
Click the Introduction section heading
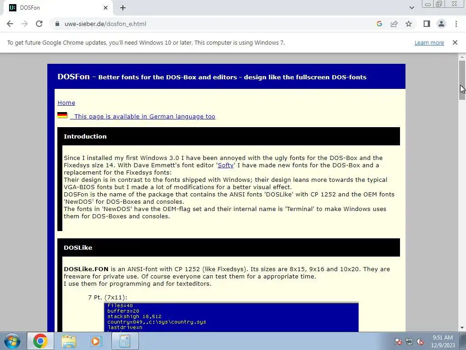pyautogui.click(x=85, y=136)
